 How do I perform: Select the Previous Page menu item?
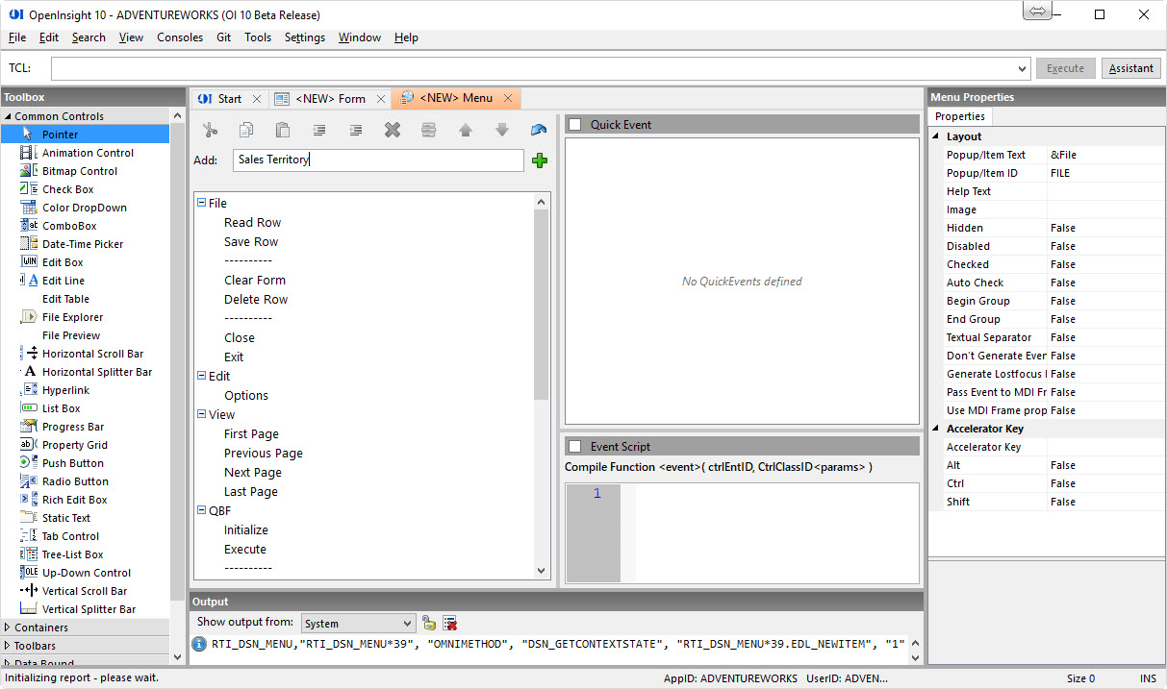[x=264, y=453]
